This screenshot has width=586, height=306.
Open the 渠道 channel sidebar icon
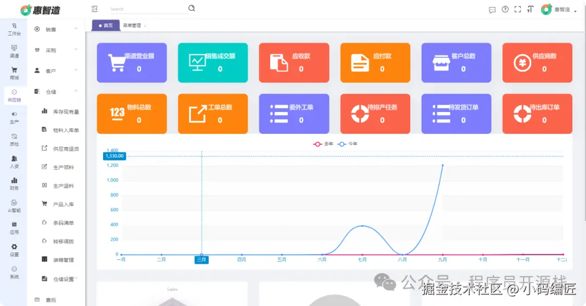click(14, 51)
